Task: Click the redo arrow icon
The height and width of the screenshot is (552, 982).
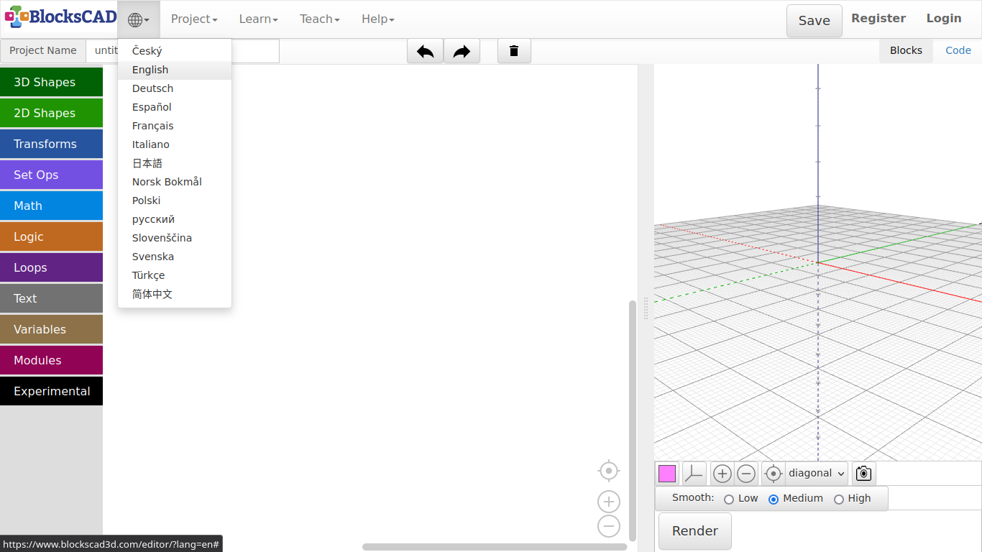Action: click(x=462, y=51)
